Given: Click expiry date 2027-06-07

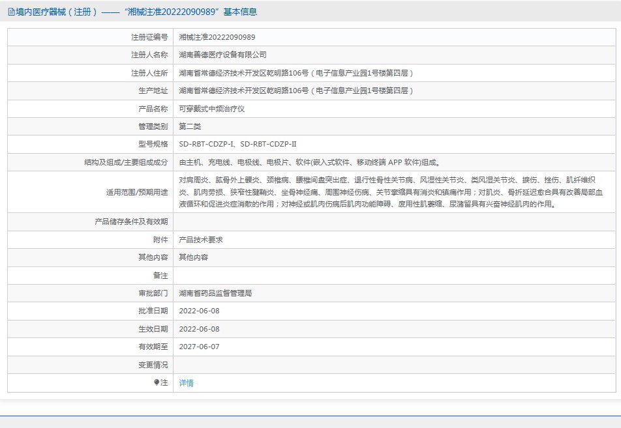Looking at the screenshot, I should pos(199,347).
